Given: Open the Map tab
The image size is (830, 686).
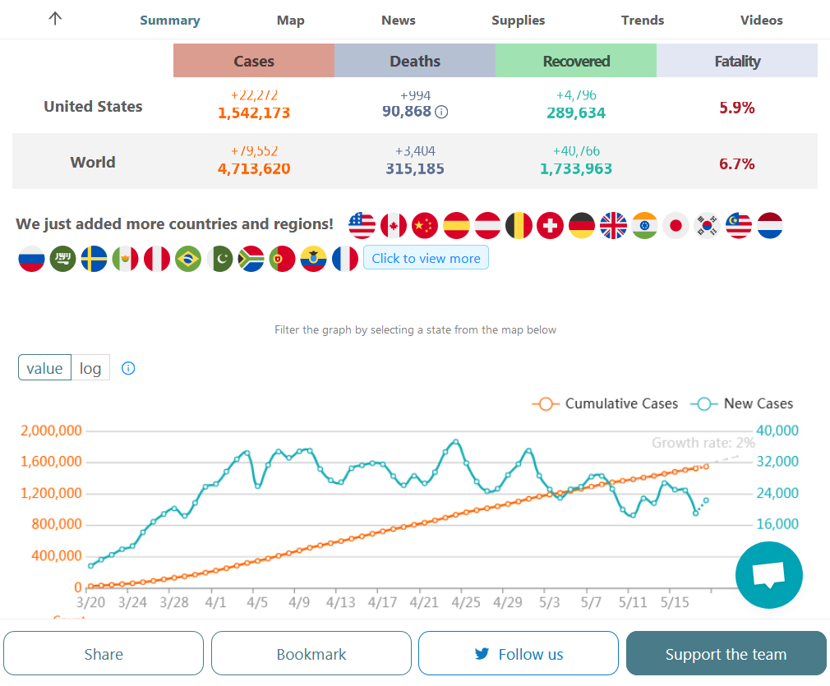Looking at the screenshot, I should [291, 21].
